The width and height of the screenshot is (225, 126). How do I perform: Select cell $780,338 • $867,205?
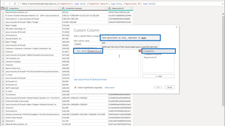point(85,19)
